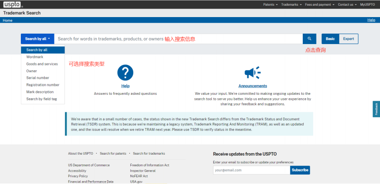Open the Help link below question mark

pos(125,86)
